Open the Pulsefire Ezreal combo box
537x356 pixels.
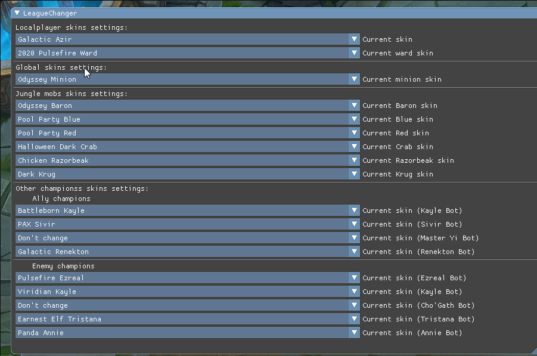pos(187,278)
